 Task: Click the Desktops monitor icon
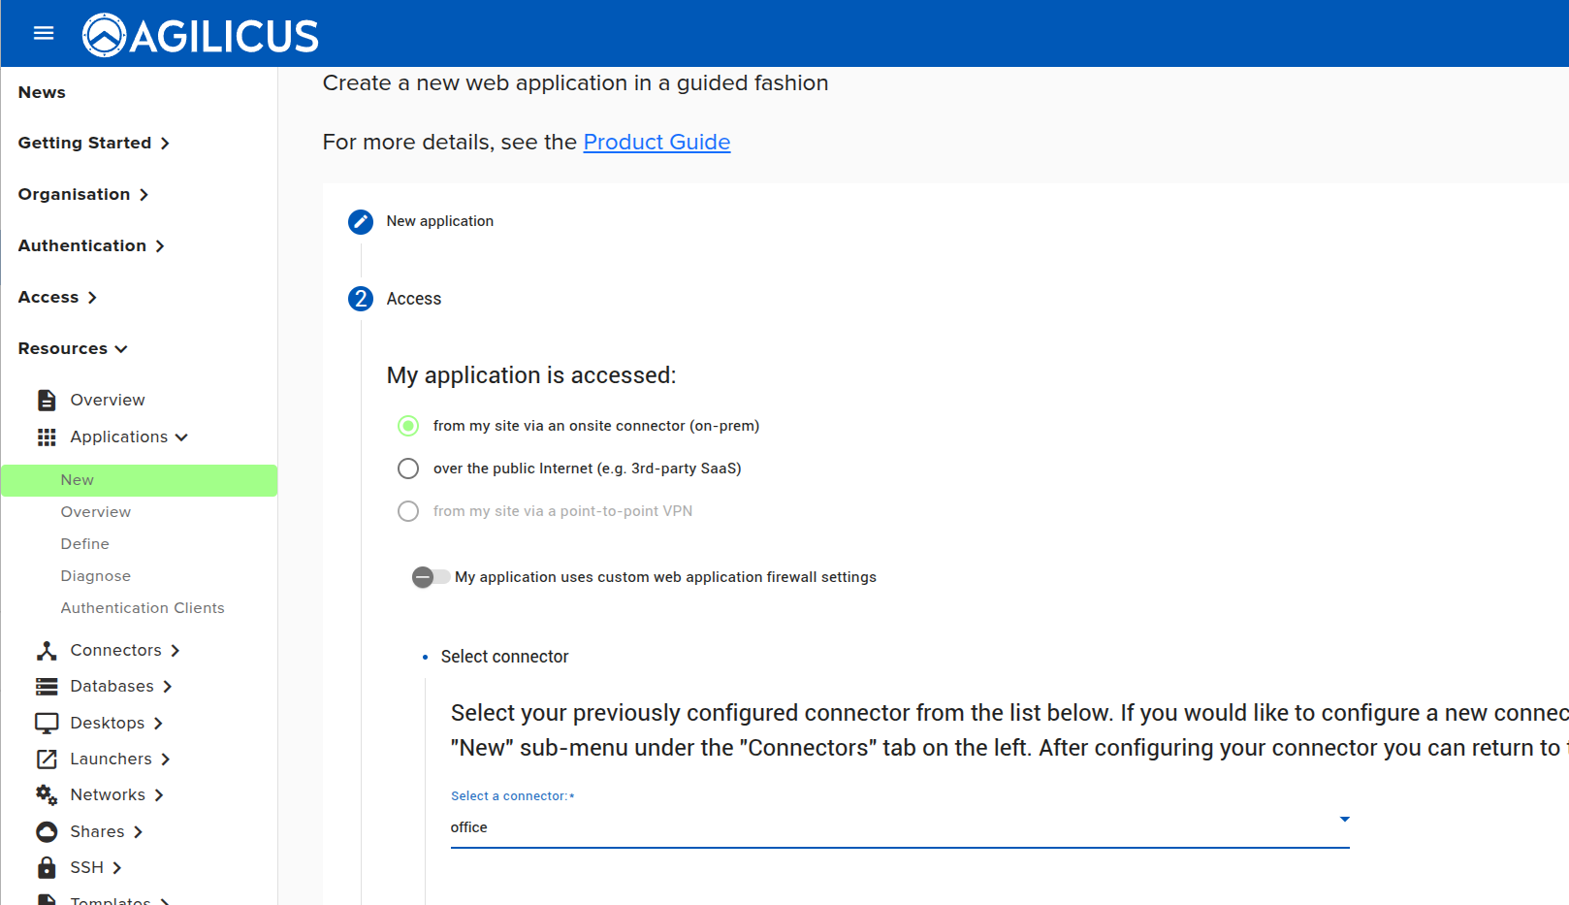point(47,723)
